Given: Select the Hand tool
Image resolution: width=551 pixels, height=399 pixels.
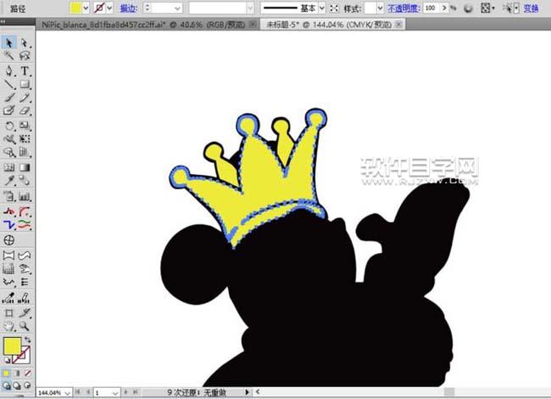Looking at the screenshot, I should [9, 326].
